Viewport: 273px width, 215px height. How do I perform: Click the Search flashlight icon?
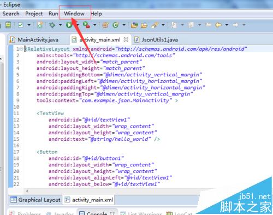pyautogui.click(x=155, y=25)
